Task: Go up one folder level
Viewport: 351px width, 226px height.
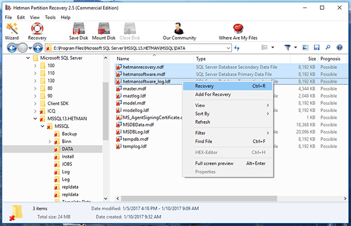Action: click(38, 48)
